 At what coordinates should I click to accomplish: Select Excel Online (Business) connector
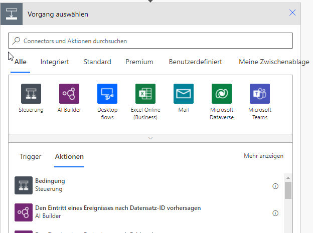tap(145, 94)
